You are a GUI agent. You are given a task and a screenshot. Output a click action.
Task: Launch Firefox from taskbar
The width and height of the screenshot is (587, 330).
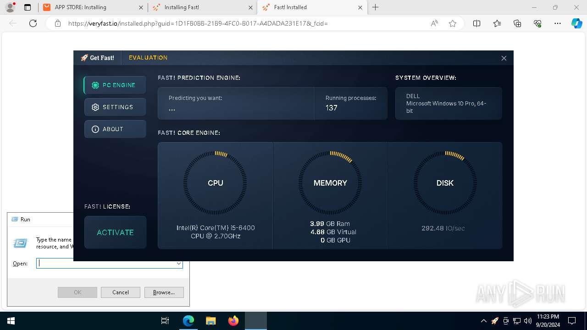point(233,321)
